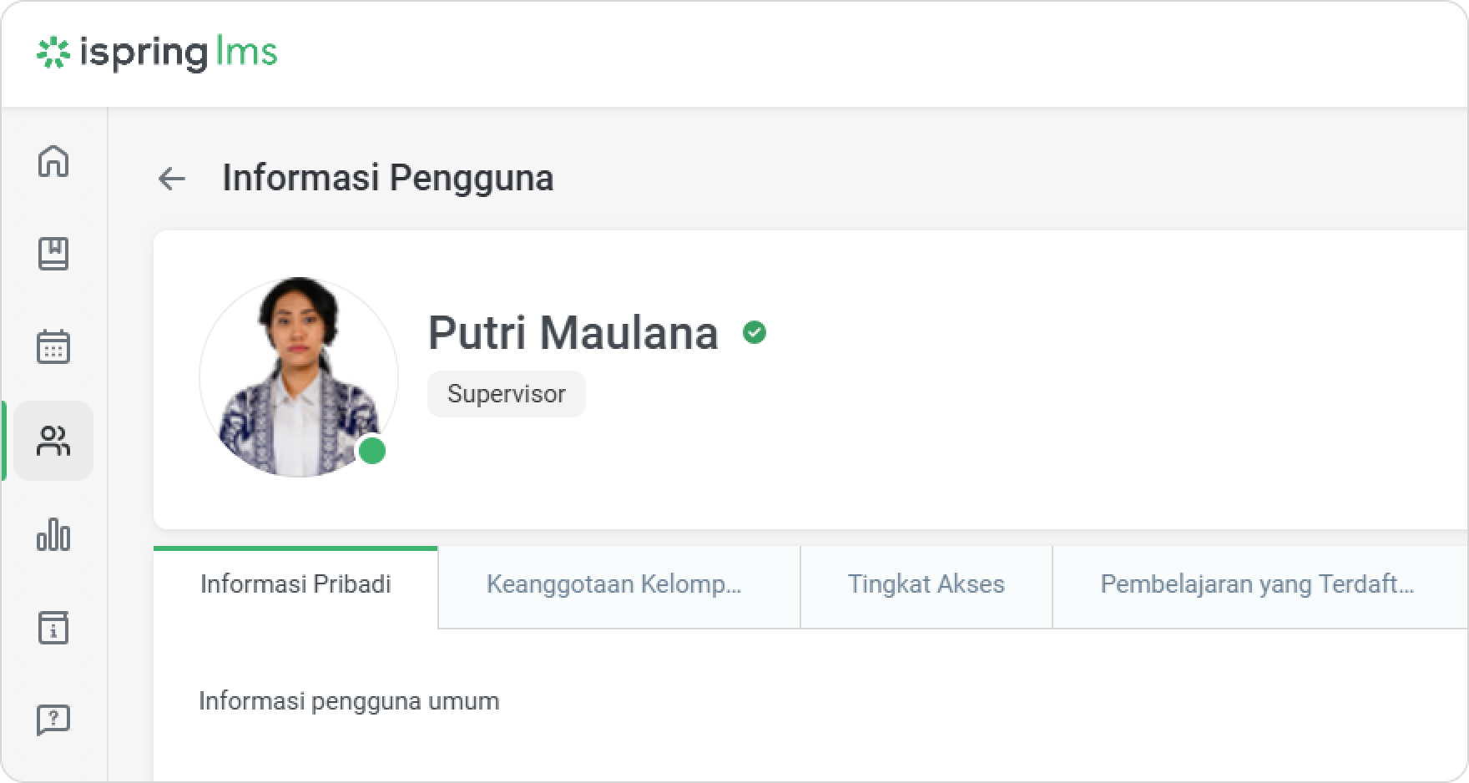
Task: Switch to the Keanggotaan Kelompok tab
Action: [614, 584]
